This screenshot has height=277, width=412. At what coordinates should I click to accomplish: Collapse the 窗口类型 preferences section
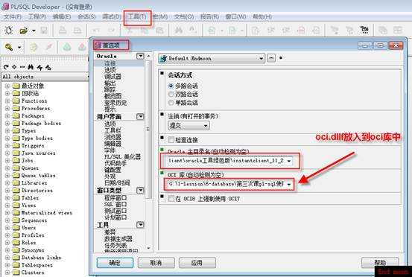141,190
